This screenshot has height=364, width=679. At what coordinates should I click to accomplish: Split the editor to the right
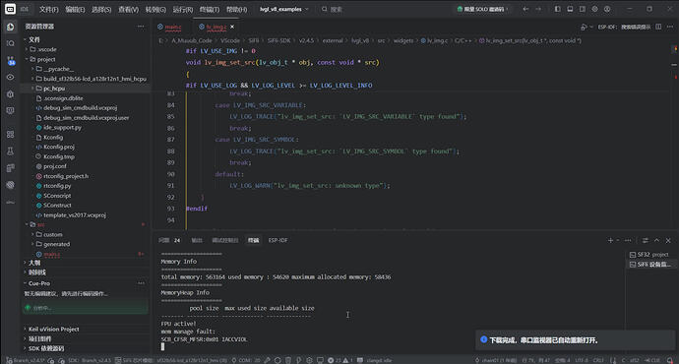tap(658, 27)
